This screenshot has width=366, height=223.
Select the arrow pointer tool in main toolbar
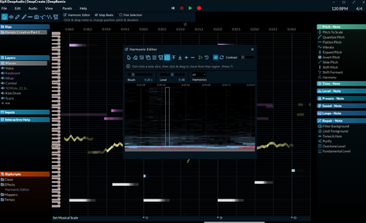[4, 17]
